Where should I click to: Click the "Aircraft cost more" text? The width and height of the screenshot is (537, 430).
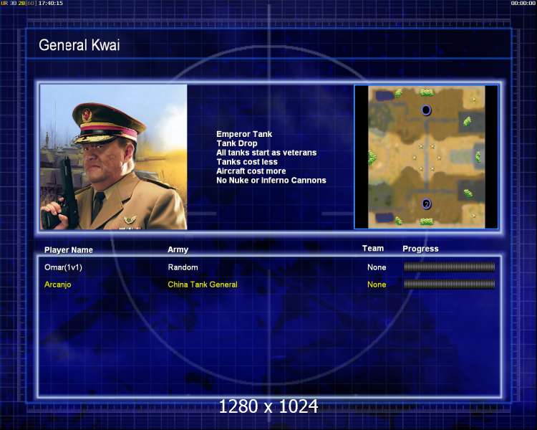[251, 171]
